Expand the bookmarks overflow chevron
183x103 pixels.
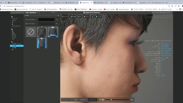[x=177, y=9]
